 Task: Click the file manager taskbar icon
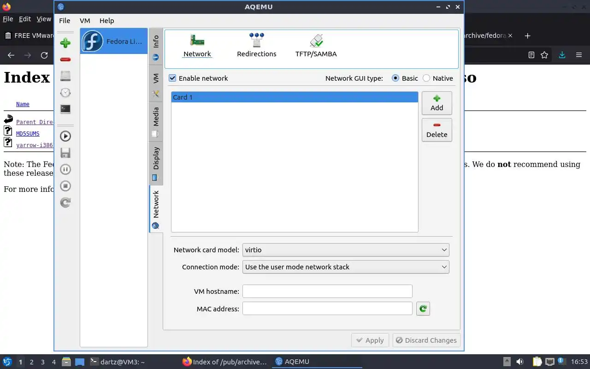point(66,362)
